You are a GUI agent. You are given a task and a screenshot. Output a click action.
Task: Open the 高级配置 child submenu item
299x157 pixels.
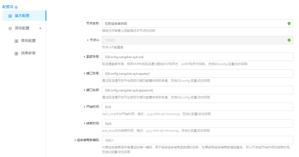[x=28, y=41]
